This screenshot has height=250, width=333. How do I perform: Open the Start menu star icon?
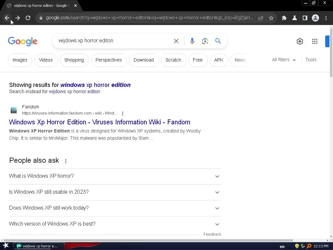[x=6, y=246]
